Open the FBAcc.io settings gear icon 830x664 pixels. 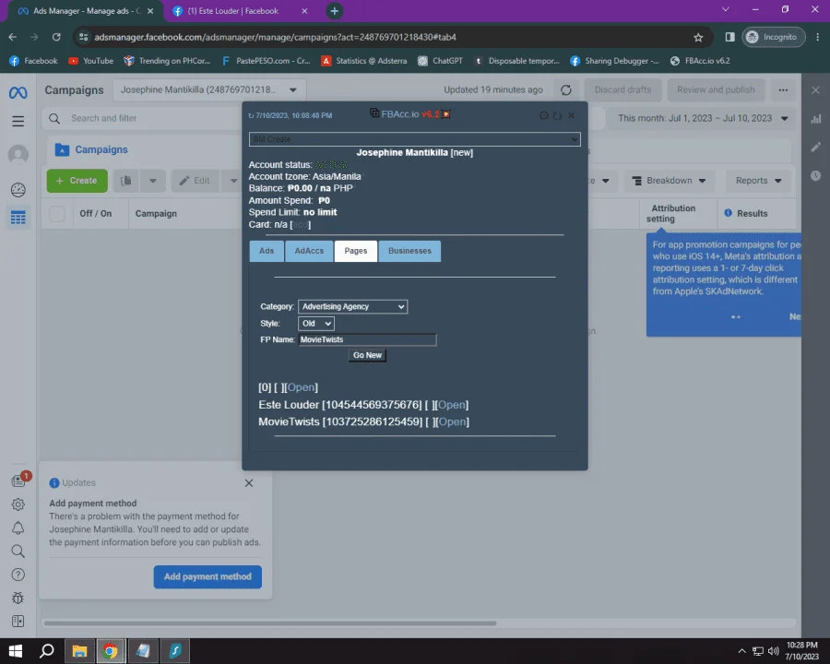543,115
